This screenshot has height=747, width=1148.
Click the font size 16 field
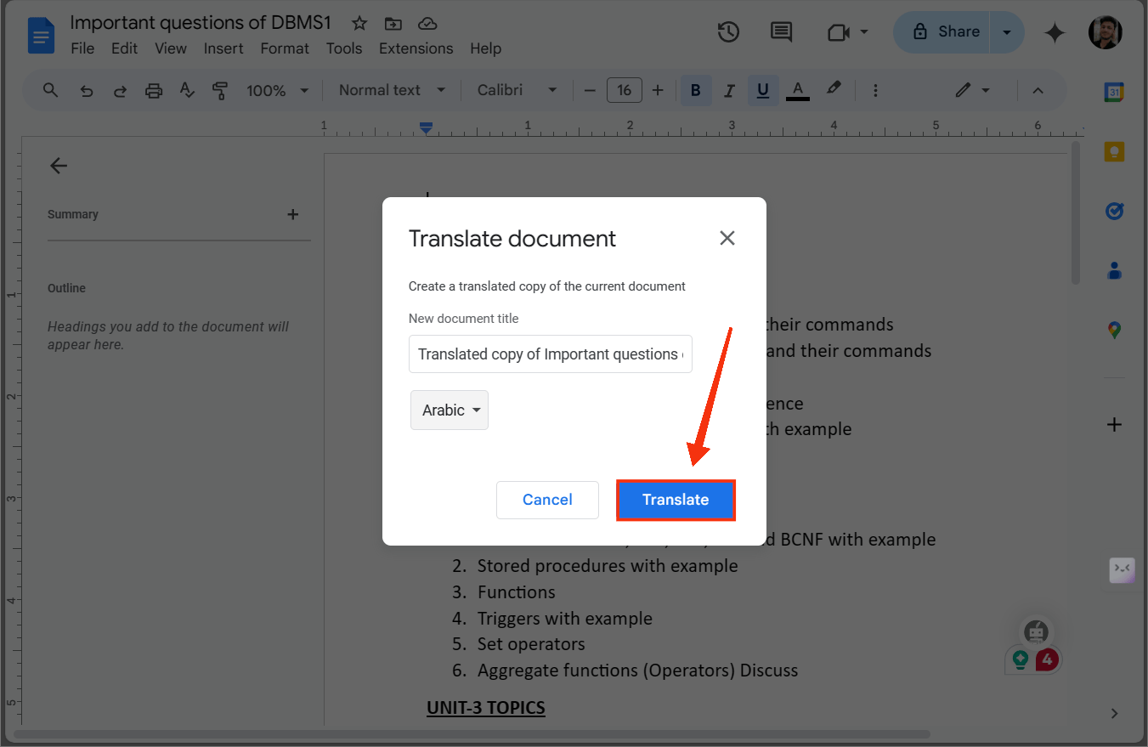(x=624, y=90)
